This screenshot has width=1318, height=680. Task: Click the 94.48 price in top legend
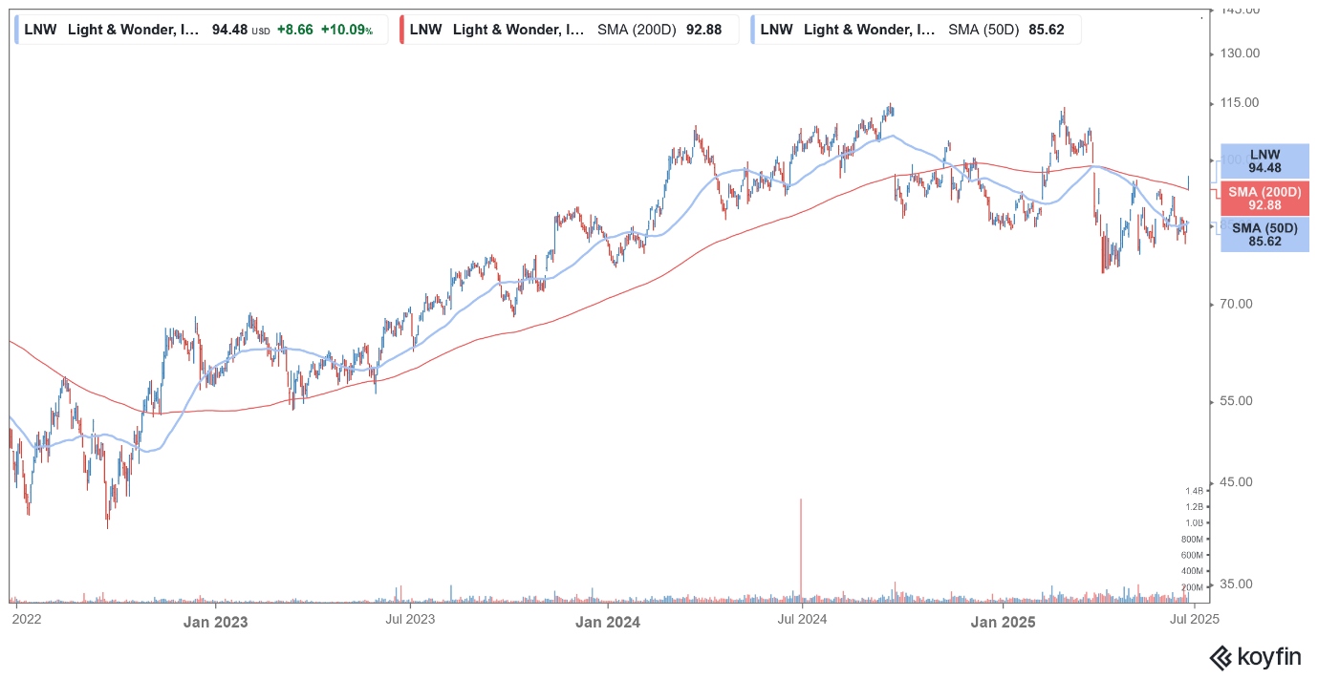[229, 30]
